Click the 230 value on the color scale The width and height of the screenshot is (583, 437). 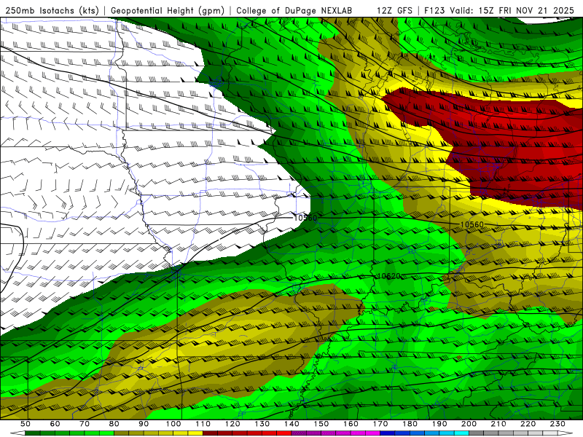tap(558, 424)
